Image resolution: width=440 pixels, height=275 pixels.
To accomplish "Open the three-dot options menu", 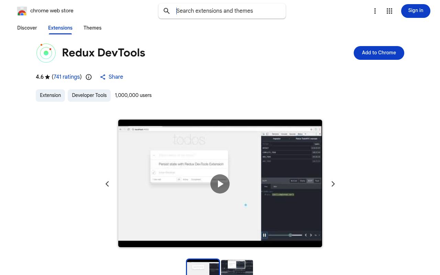I will pyautogui.click(x=375, y=11).
